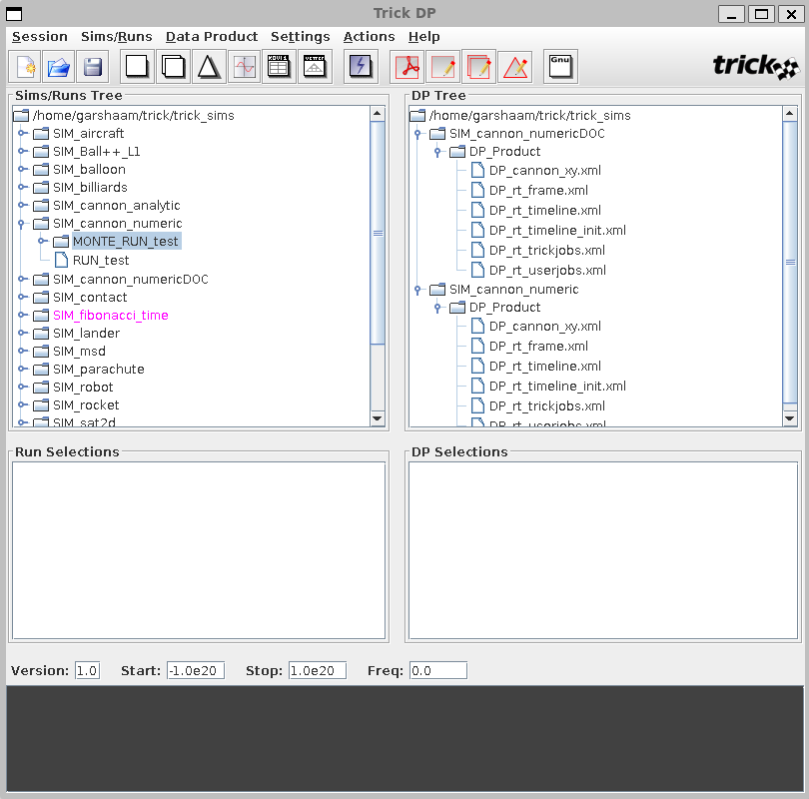Select SIM_contact in the Sims/Runs Tree
Viewport: 809px width, 799px height.
tap(90, 298)
